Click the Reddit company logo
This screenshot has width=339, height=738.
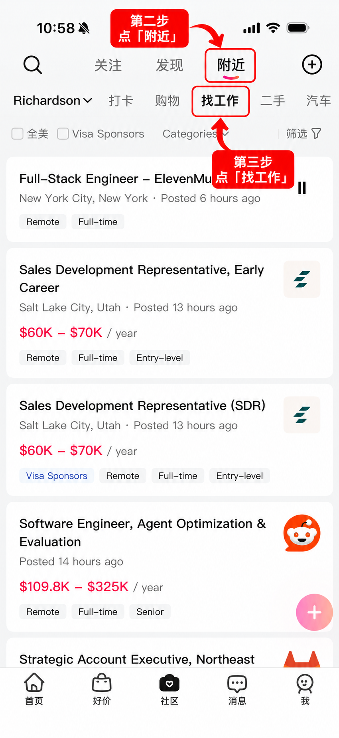302,533
